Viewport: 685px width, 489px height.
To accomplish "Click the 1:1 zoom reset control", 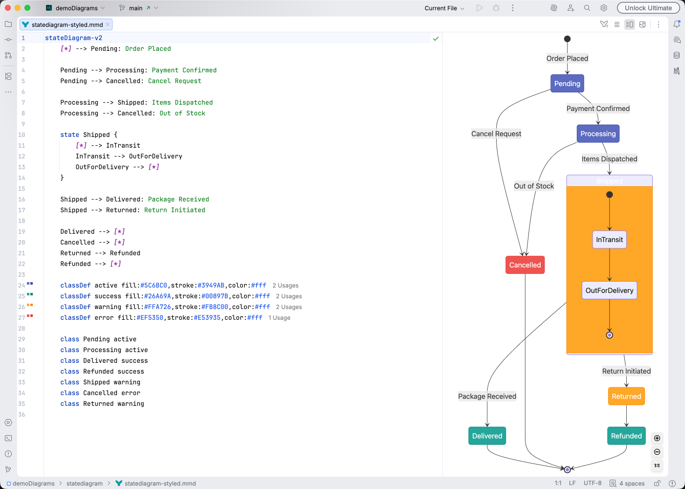I will 657,466.
